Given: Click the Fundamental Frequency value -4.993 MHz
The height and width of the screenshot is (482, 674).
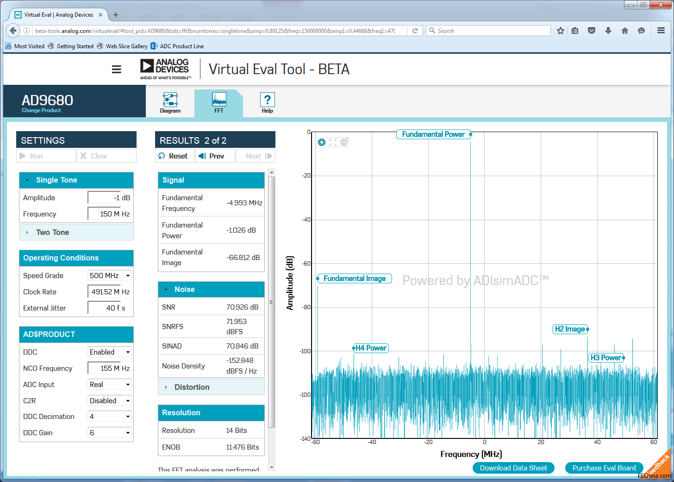Looking at the screenshot, I should tap(244, 203).
